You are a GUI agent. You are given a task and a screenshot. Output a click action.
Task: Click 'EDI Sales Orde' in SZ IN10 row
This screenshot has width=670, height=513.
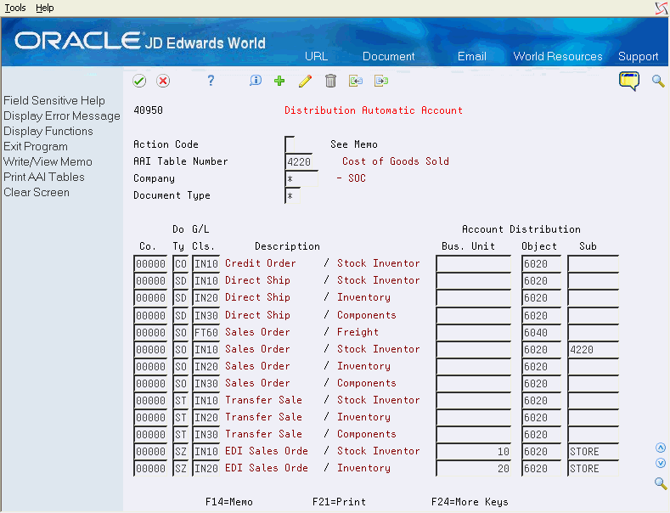point(267,451)
